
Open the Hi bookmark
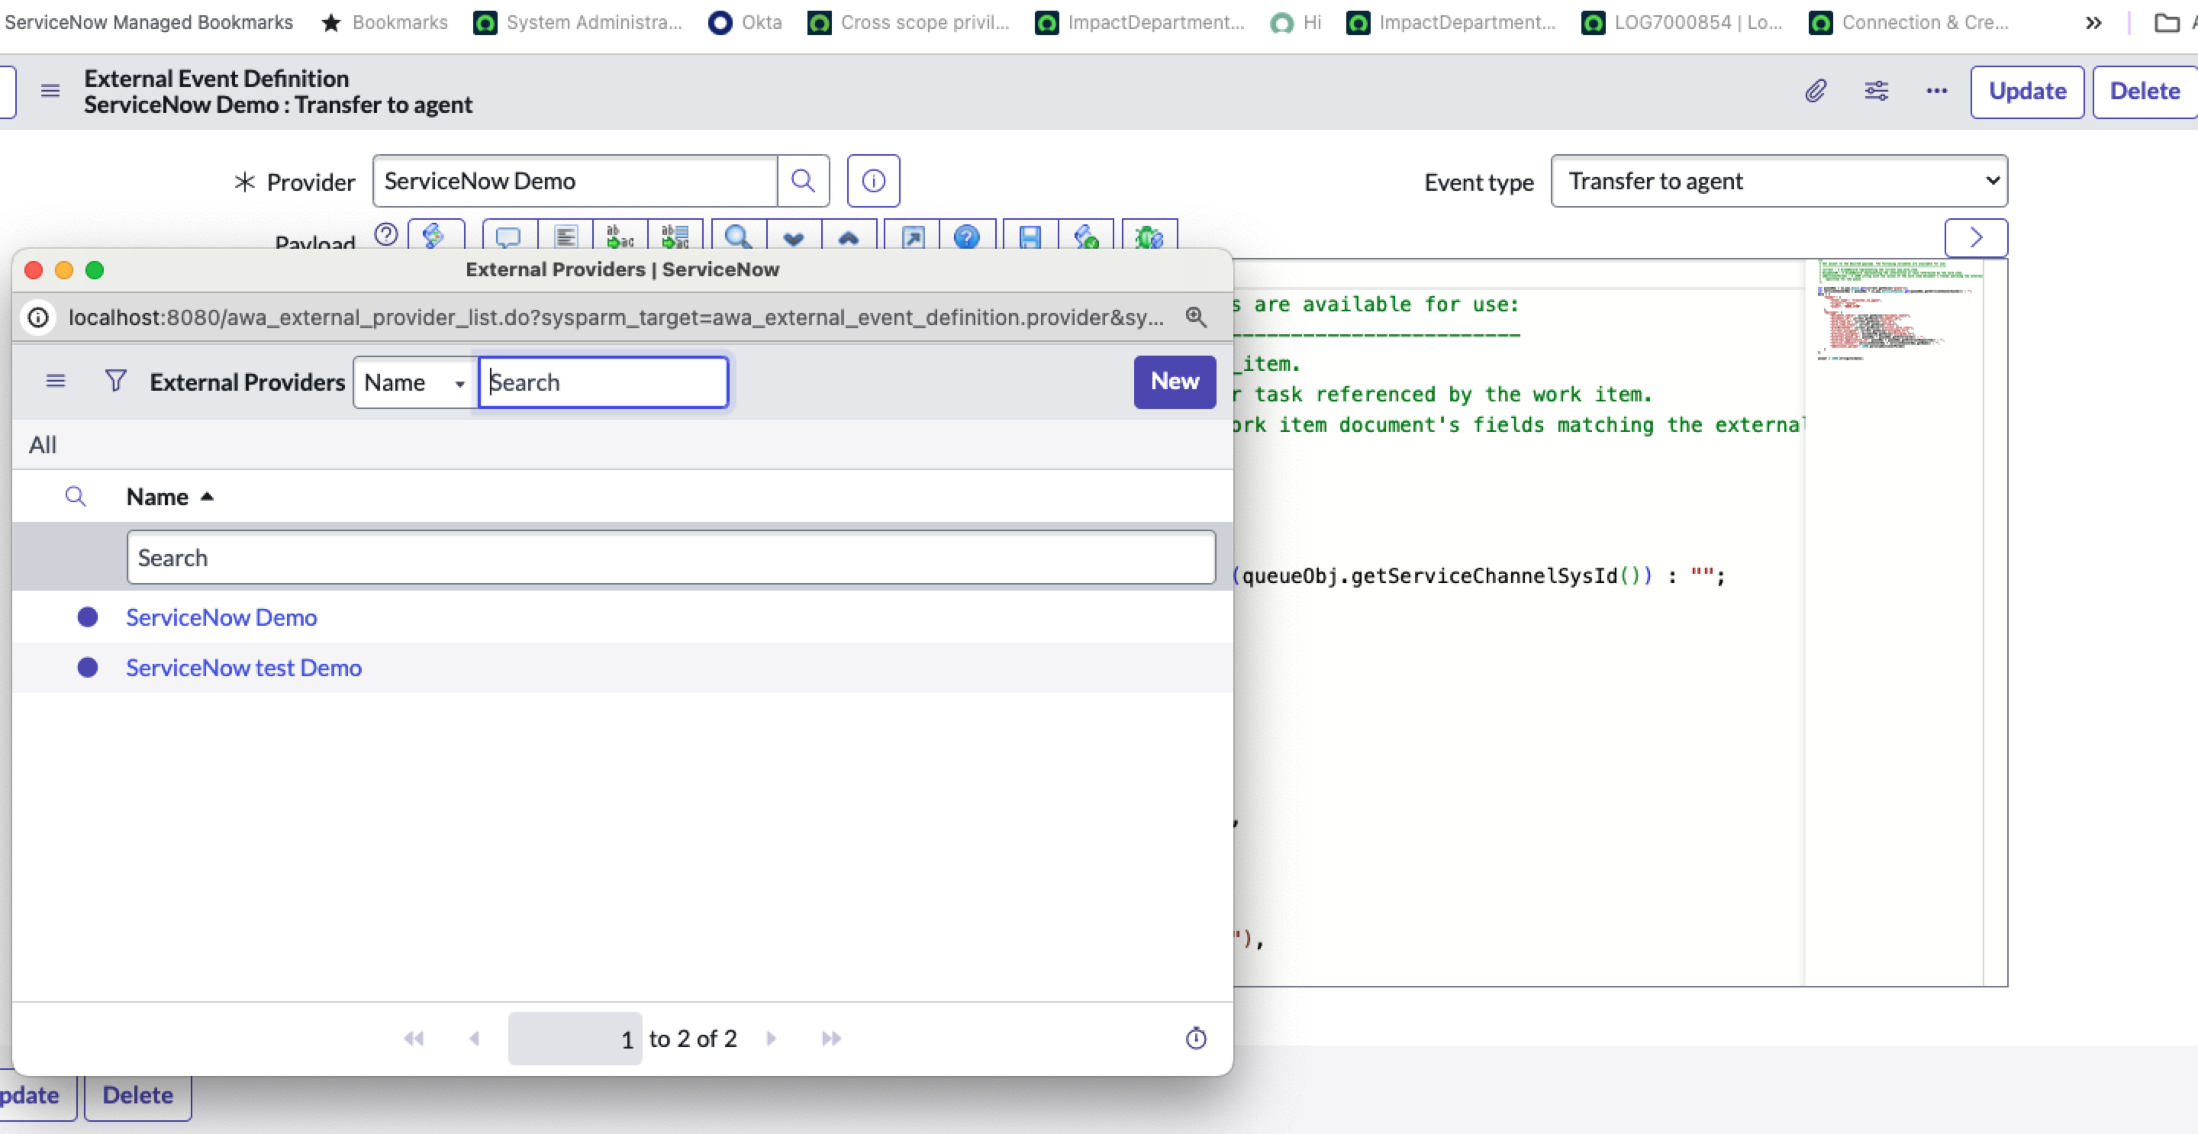tap(1296, 22)
